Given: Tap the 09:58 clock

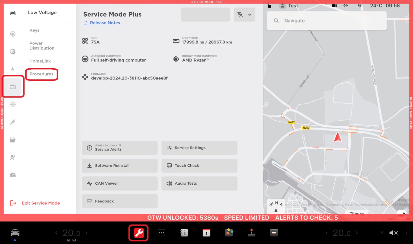Looking at the screenshot, I should tap(393, 6).
